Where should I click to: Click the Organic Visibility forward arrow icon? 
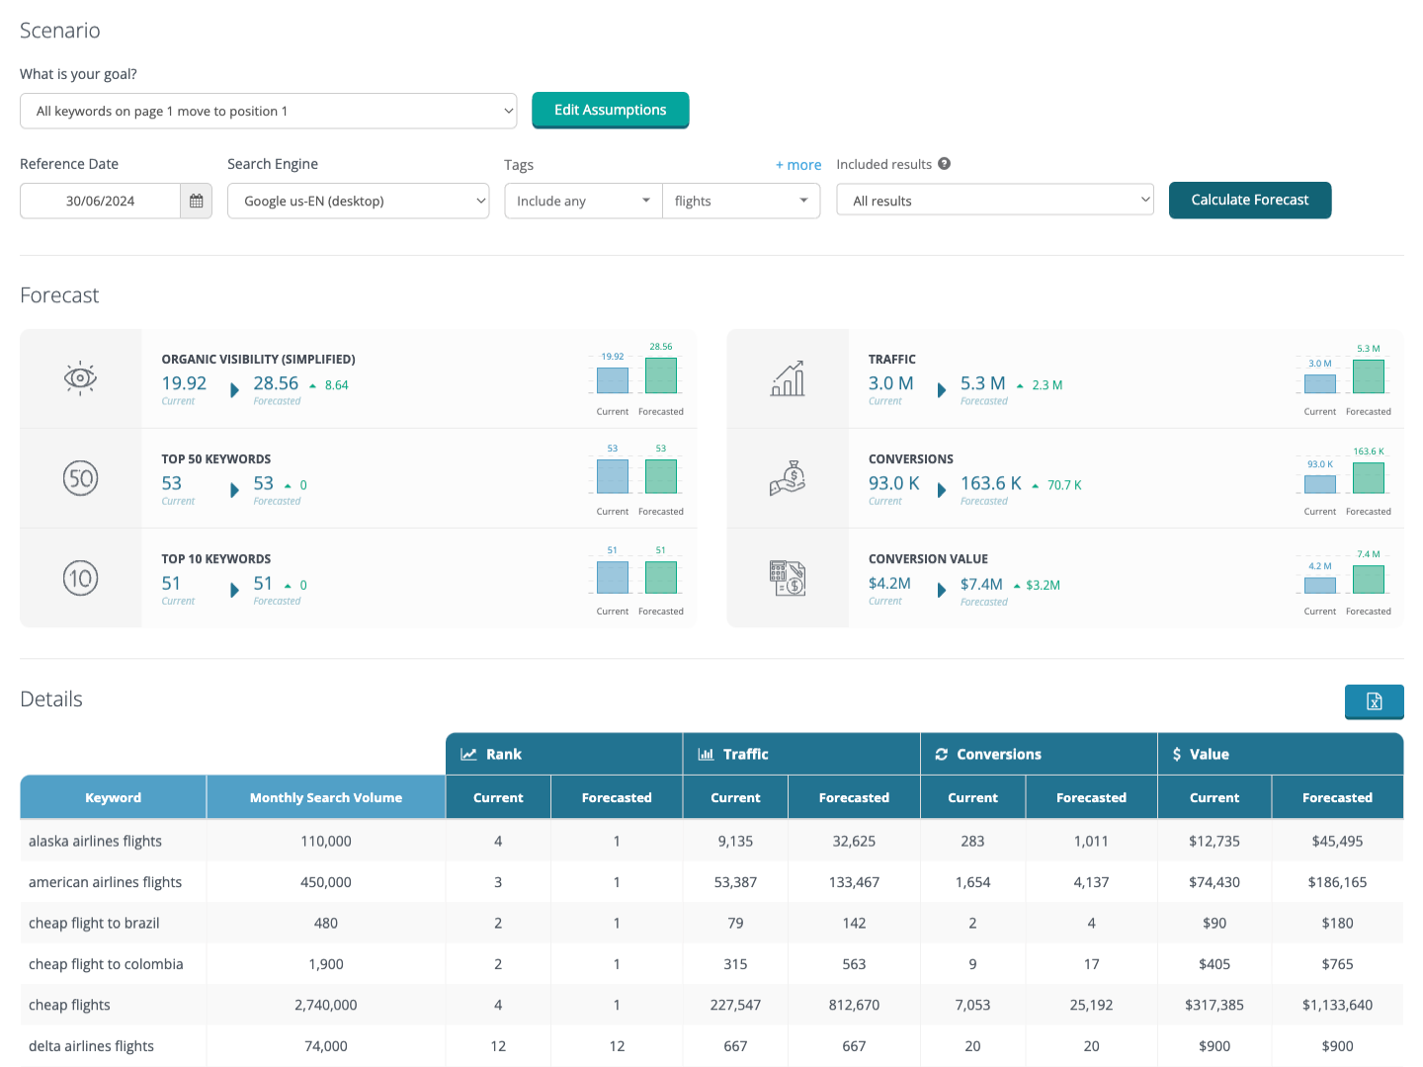pos(234,390)
